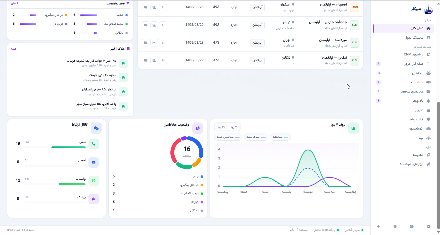
Task: Toggle the معاملات series legend
Action: pos(280,137)
